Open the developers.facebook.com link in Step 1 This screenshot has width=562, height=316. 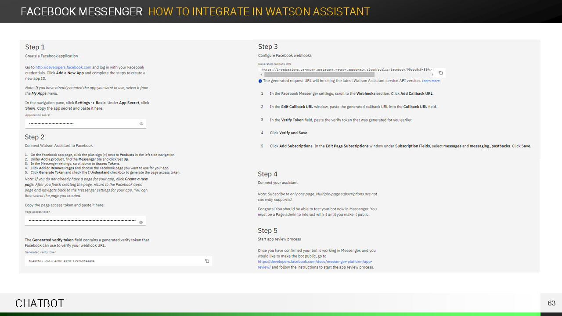(x=63, y=68)
